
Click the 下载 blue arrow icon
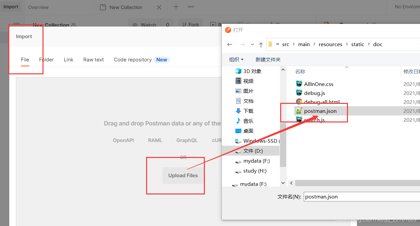tap(238, 111)
